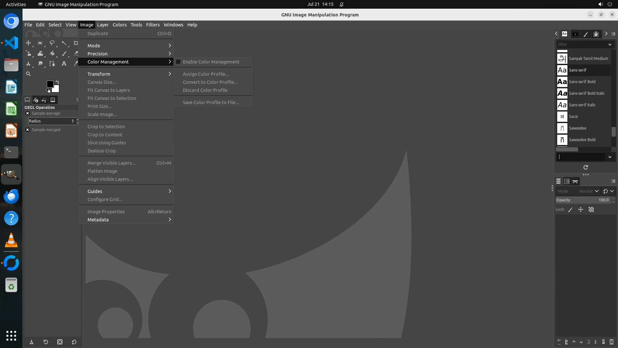Select the Free Select lasso tool
618x348 pixels.
tap(52, 43)
